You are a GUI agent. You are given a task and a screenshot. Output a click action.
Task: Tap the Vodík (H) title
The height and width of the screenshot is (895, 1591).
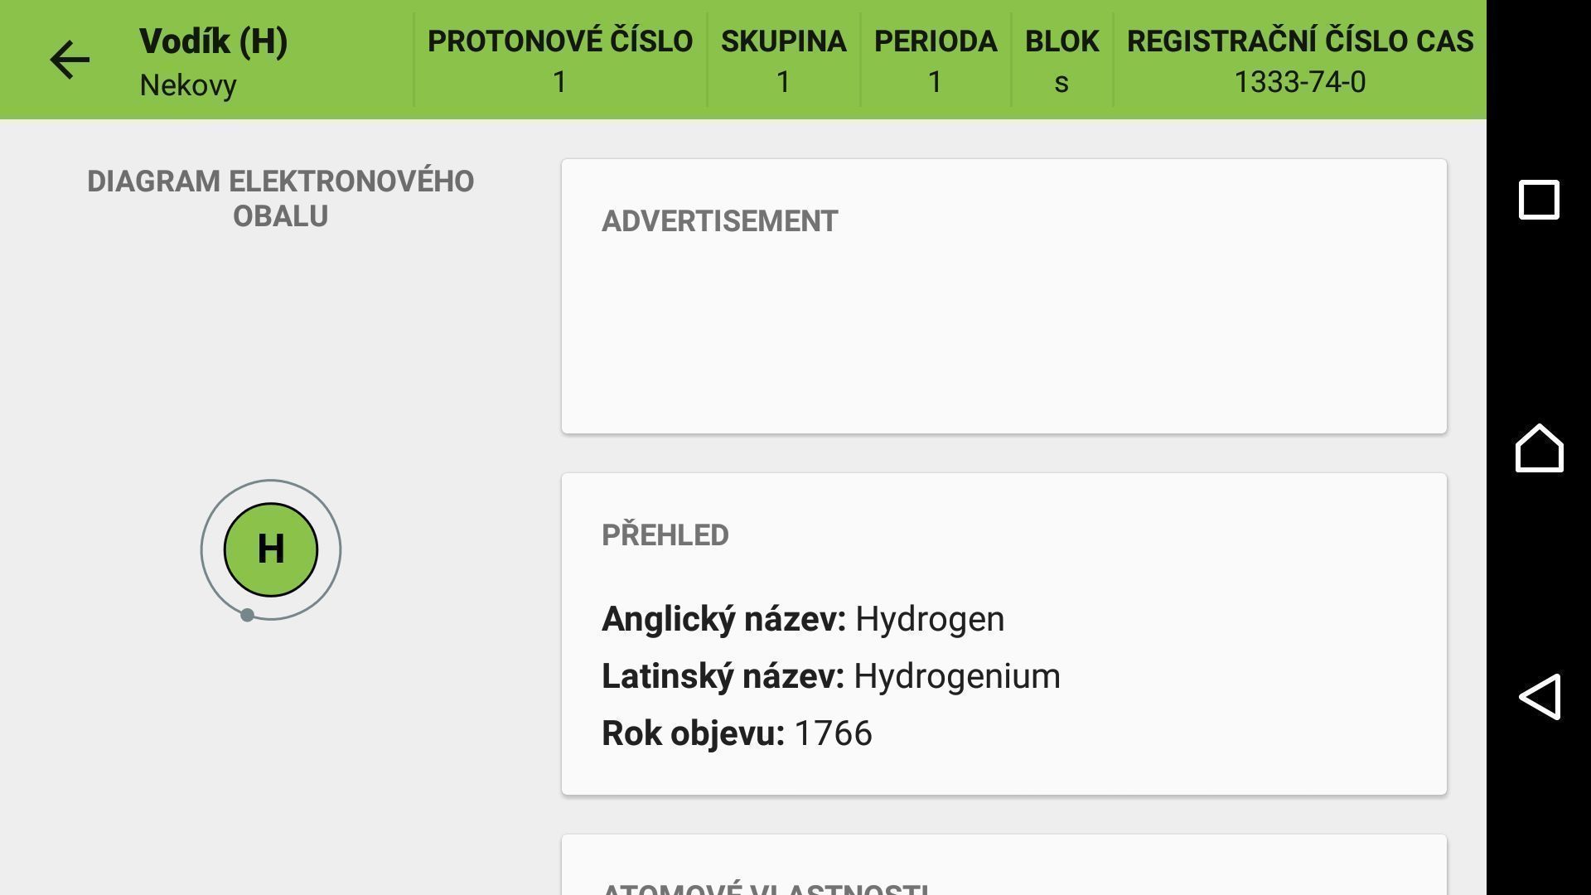point(213,41)
